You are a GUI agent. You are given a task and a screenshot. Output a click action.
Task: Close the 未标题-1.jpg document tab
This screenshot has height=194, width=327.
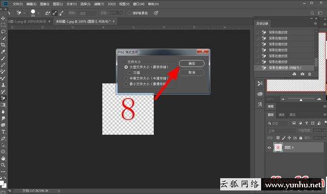coord(113,21)
